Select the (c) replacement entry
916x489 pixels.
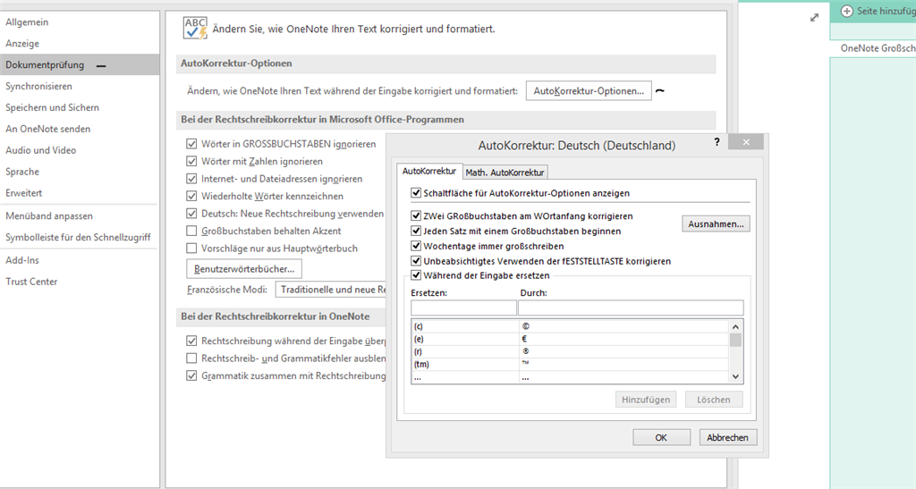point(570,326)
